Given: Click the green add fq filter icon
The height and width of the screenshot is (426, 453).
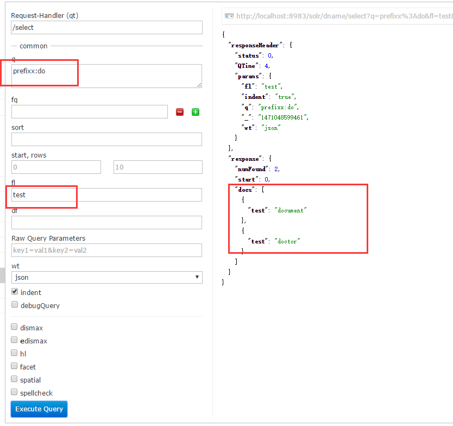Looking at the screenshot, I should pyautogui.click(x=196, y=112).
